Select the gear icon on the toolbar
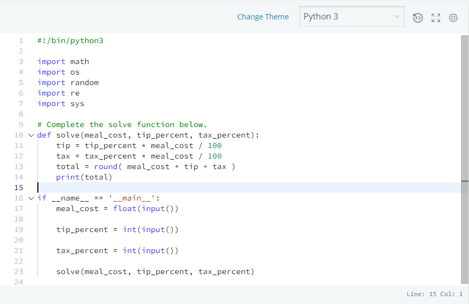Image resolution: width=469 pixels, height=304 pixels. coord(453,17)
